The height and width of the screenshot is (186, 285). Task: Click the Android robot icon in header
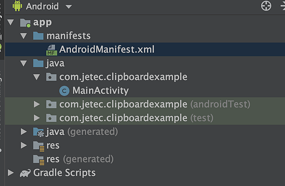click(x=17, y=6)
